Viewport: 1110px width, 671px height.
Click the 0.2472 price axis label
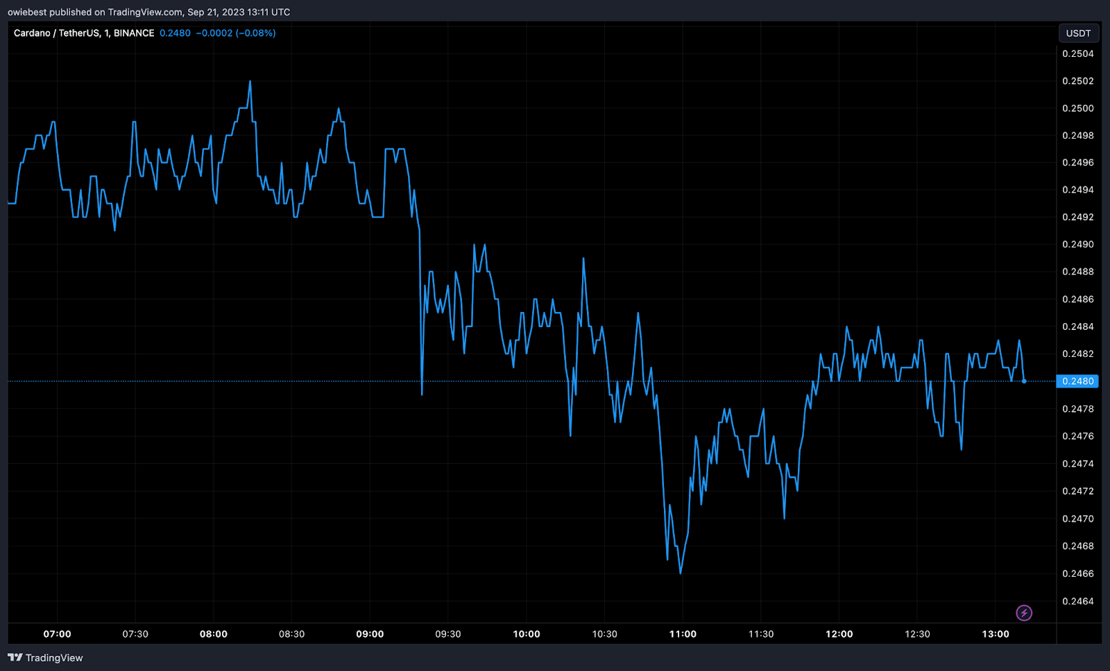click(x=1078, y=491)
